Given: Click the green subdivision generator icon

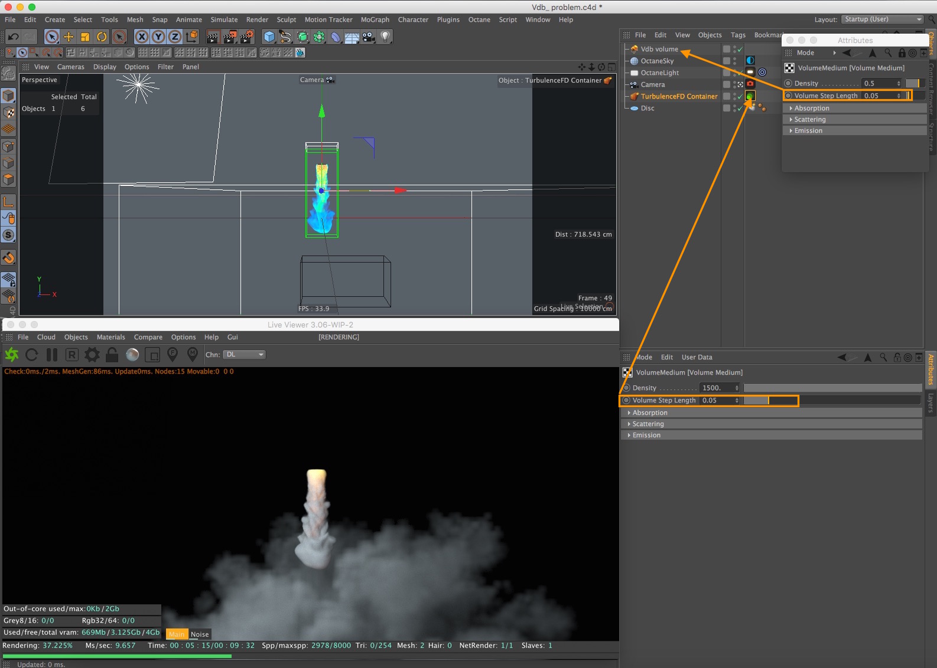Looking at the screenshot, I should coord(302,37).
